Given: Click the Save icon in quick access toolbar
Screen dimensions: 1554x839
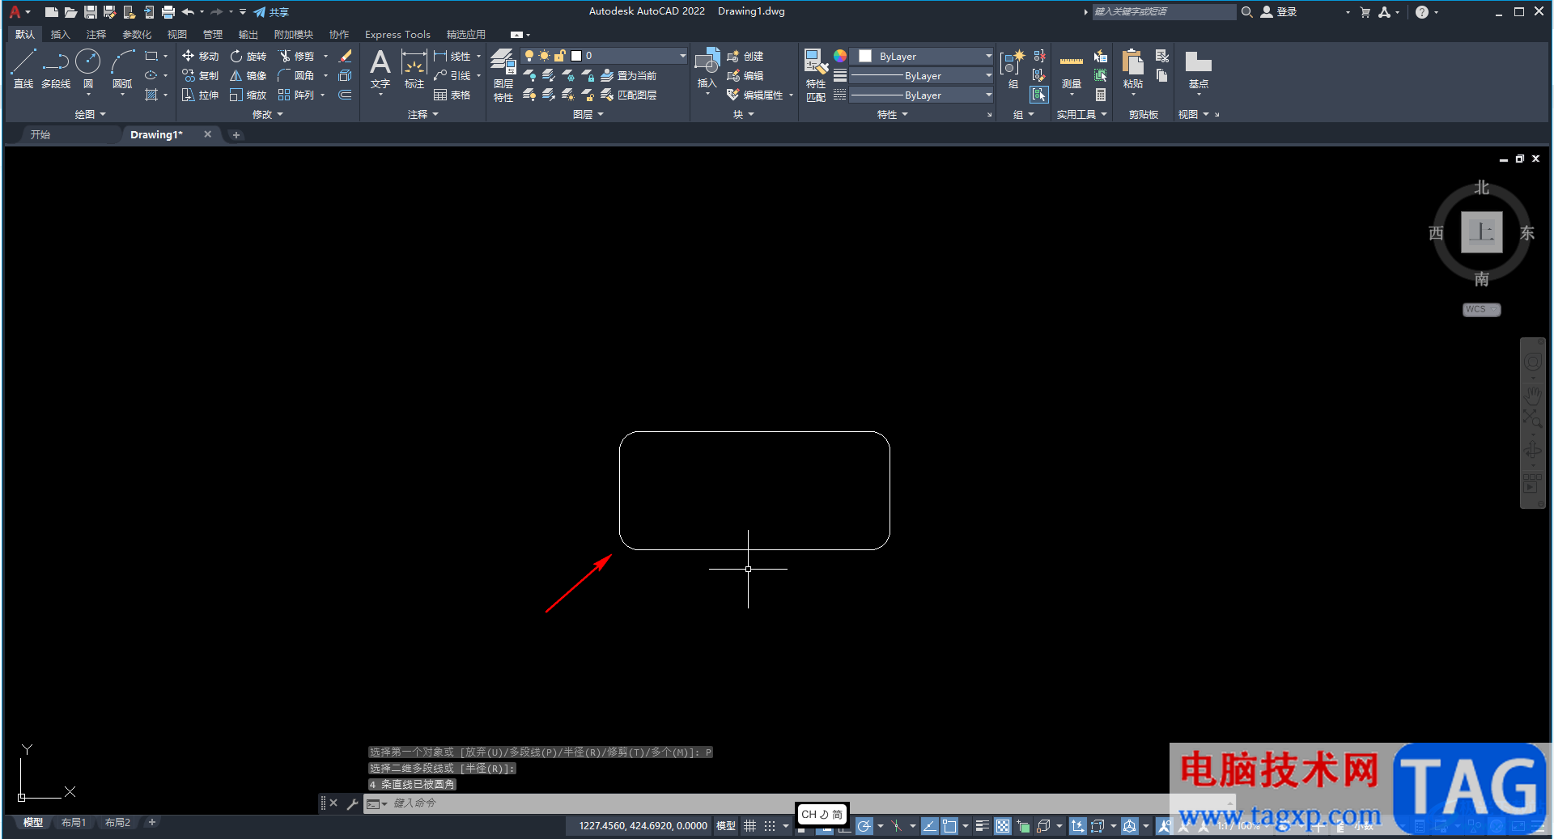Looking at the screenshot, I should click(91, 11).
